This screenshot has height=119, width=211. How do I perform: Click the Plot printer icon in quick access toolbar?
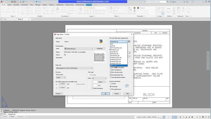coord(23,2)
